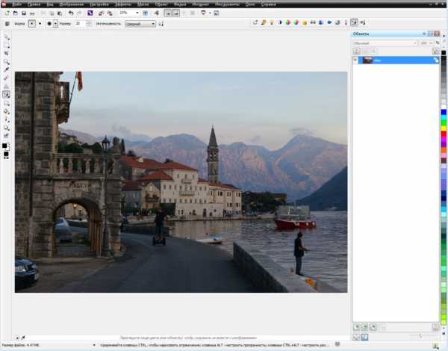Click the new object button at Objects panel bottom

point(356,327)
